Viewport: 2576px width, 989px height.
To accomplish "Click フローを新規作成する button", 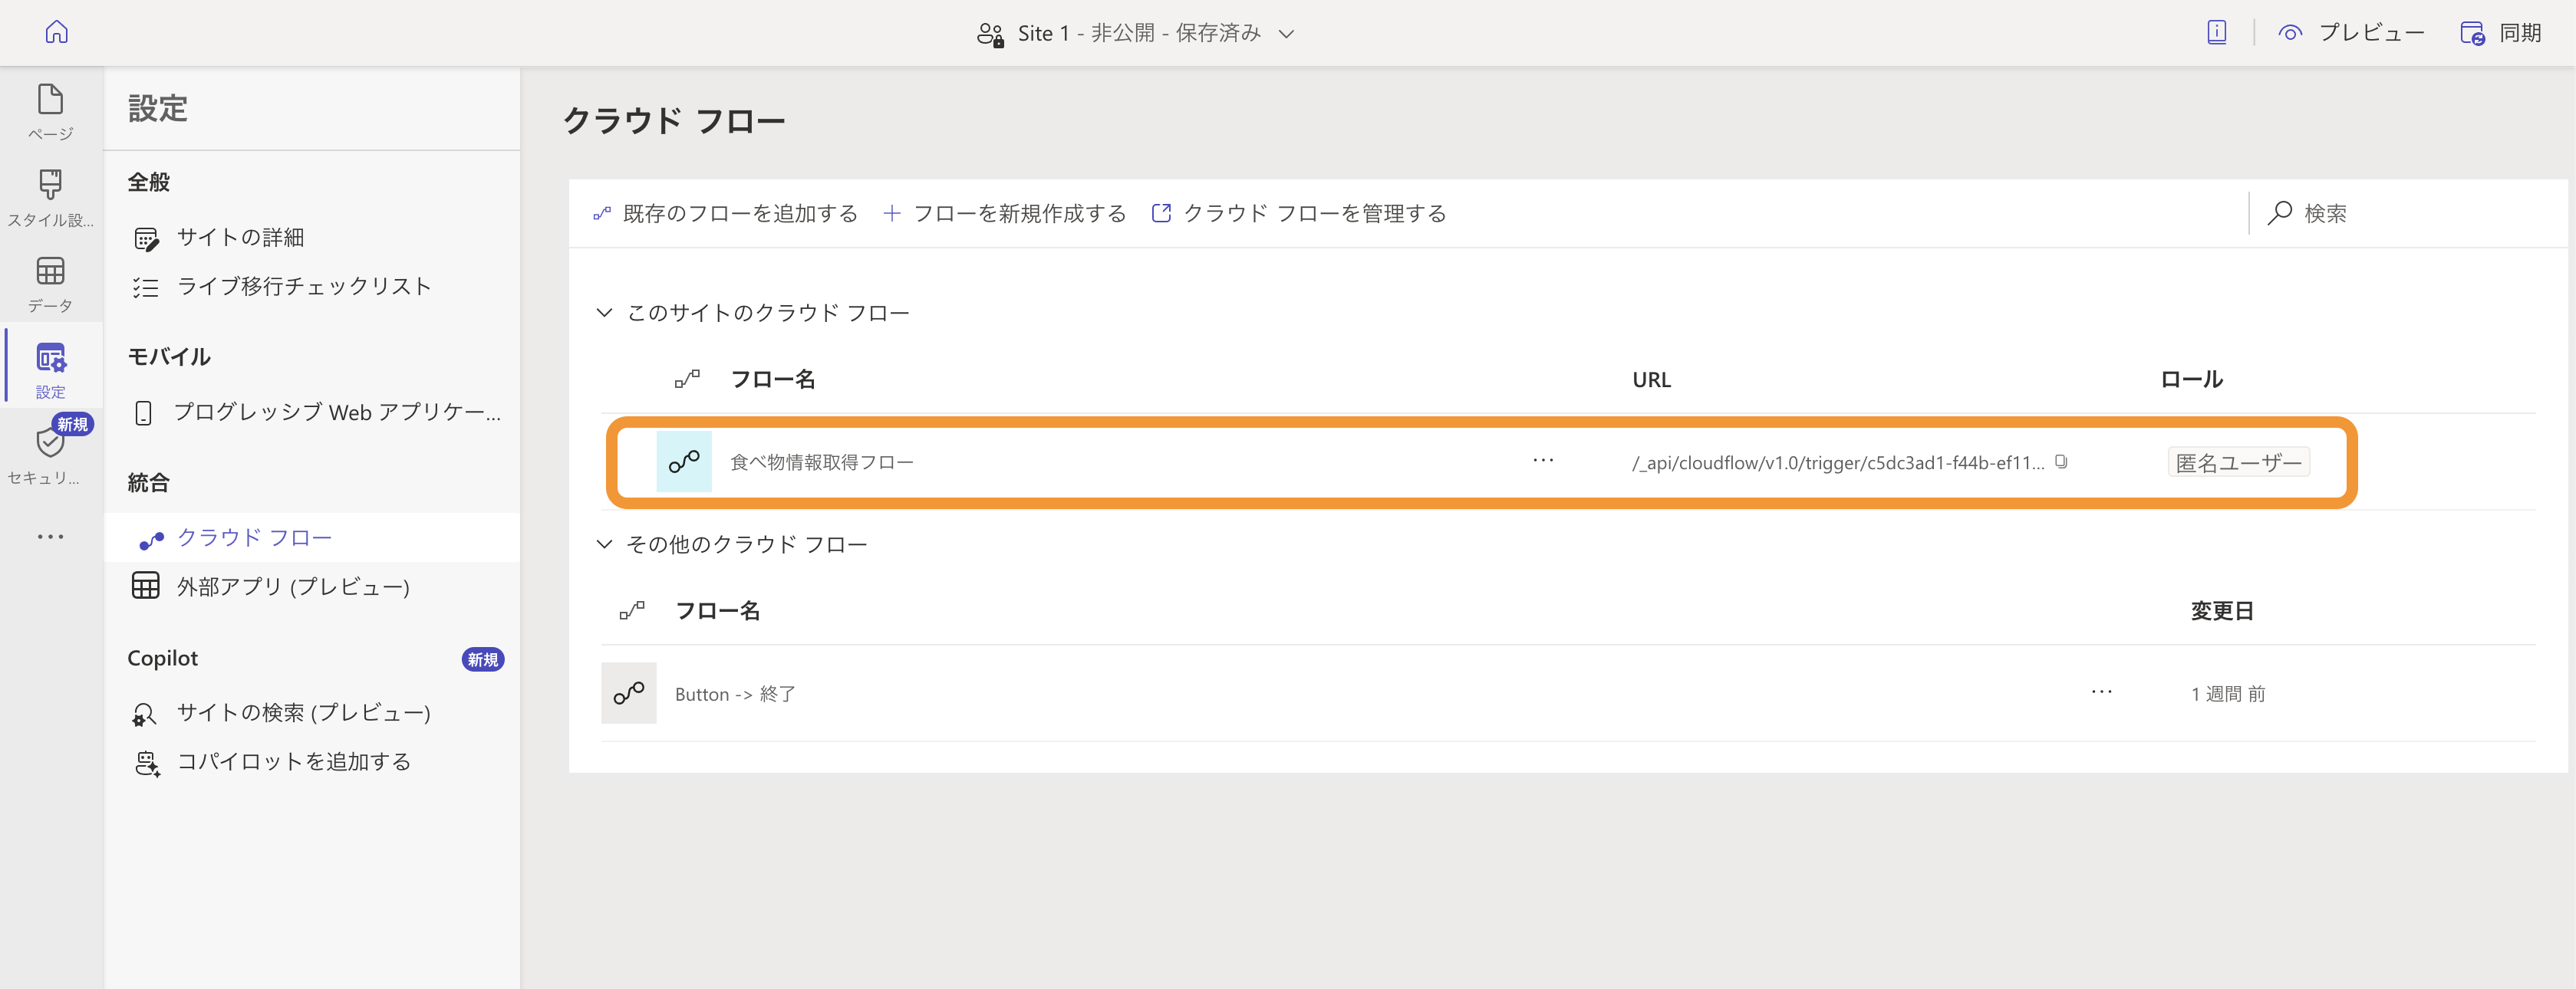I will [1005, 213].
